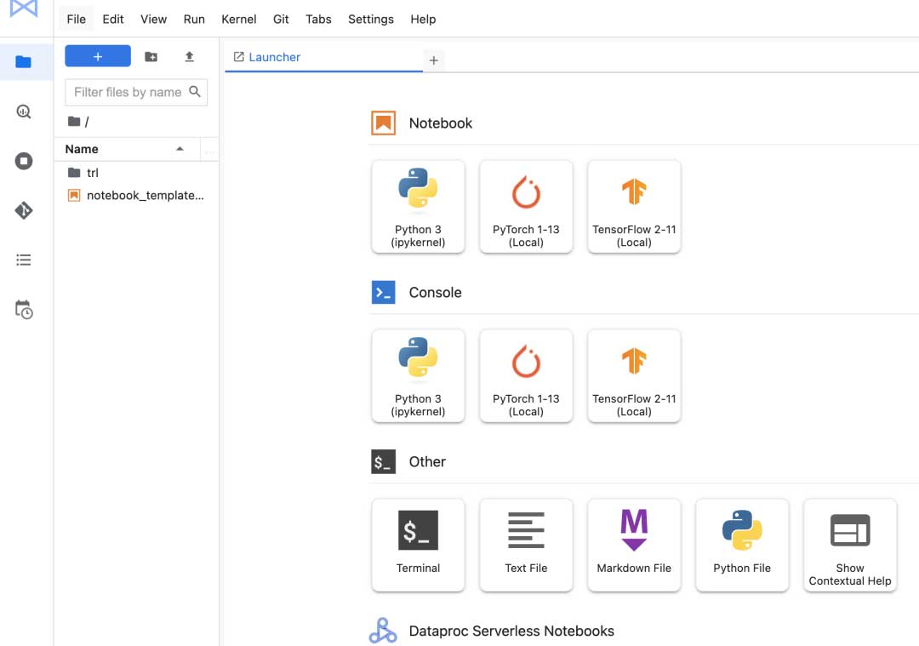Create a new Markdown File
The image size is (919, 646).
(x=634, y=545)
